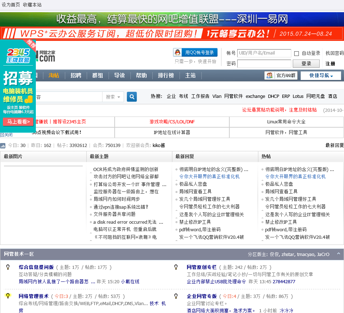Open the 导读 navigation tab
Image resolution: width=344 pixels, height=313 pixels.
point(120,76)
